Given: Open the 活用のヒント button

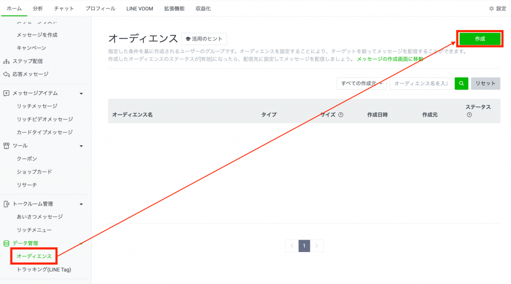Looking at the screenshot, I should (204, 39).
